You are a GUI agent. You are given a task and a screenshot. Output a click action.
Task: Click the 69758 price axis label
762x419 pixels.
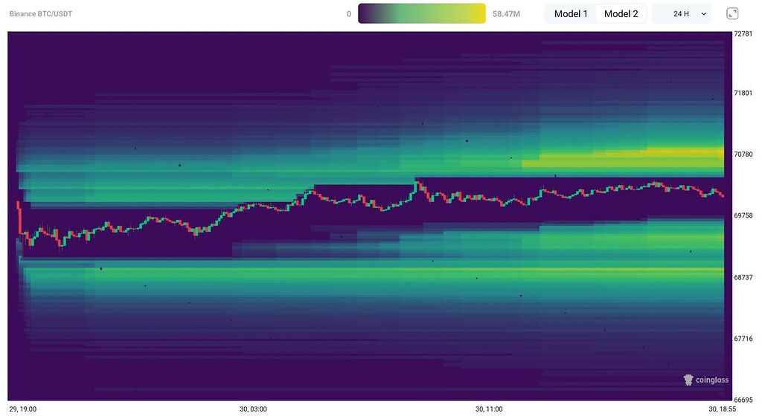(x=744, y=216)
